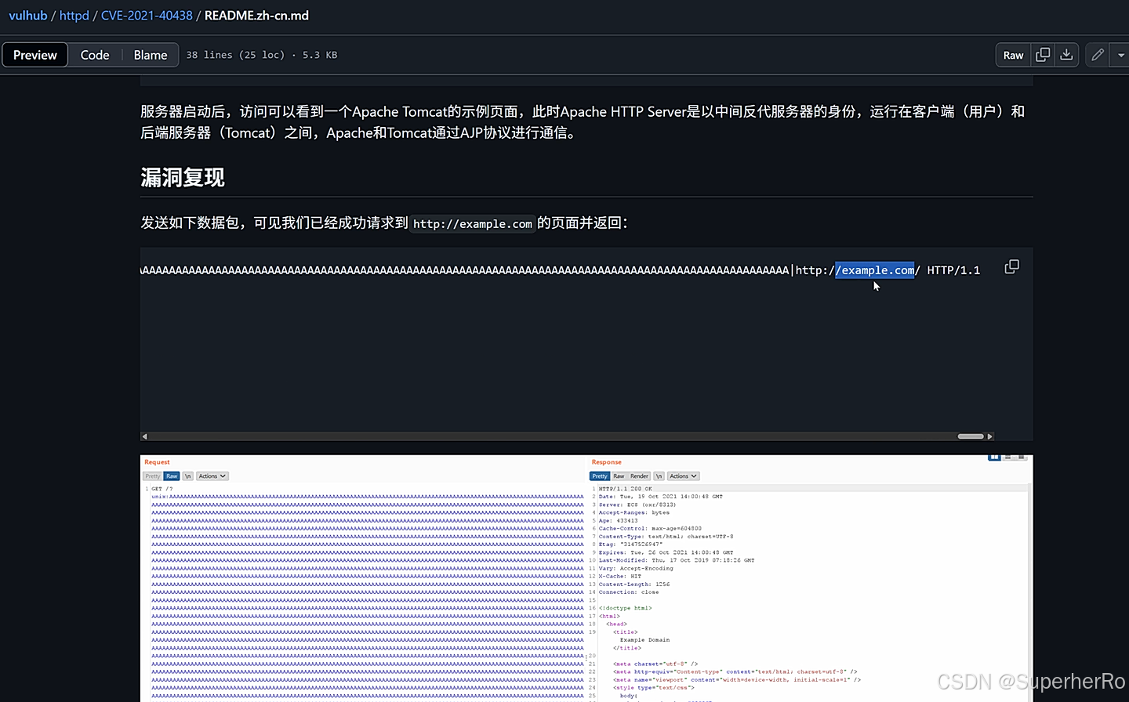Edit this file with pencil icon
1129x702 pixels.
tap(1098, 55)
